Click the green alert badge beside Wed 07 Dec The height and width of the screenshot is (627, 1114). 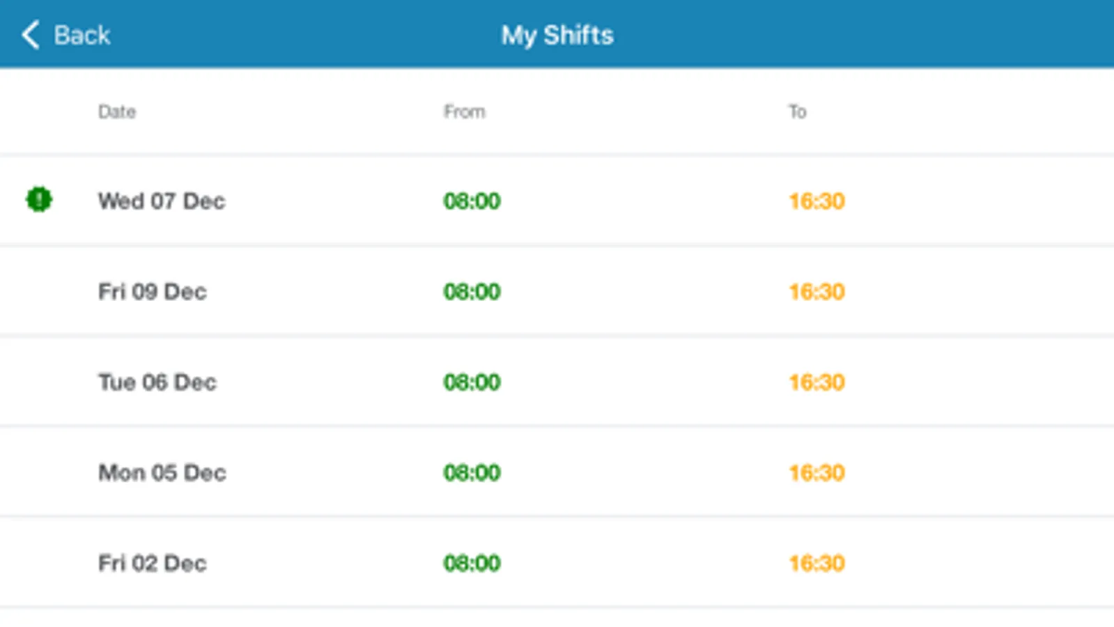pos(39,200)
